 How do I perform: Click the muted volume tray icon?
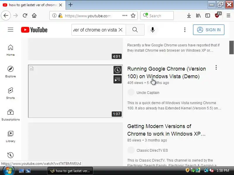[211, 170]
